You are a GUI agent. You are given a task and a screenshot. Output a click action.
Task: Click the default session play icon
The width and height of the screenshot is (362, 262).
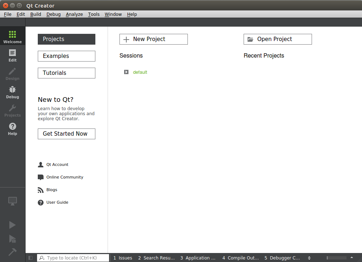tap(126, 72)
